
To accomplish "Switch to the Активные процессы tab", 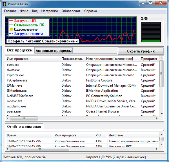I will click(53, 51).
